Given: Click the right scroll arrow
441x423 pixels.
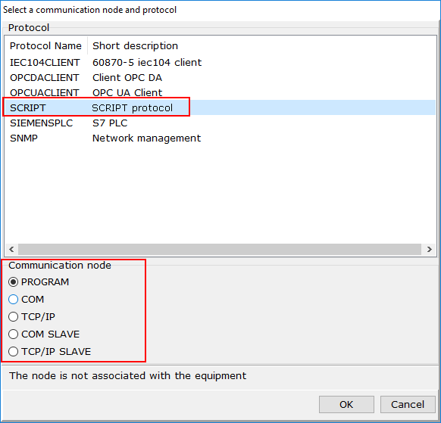Looking at the screenshot, I should tap(429, 249).
